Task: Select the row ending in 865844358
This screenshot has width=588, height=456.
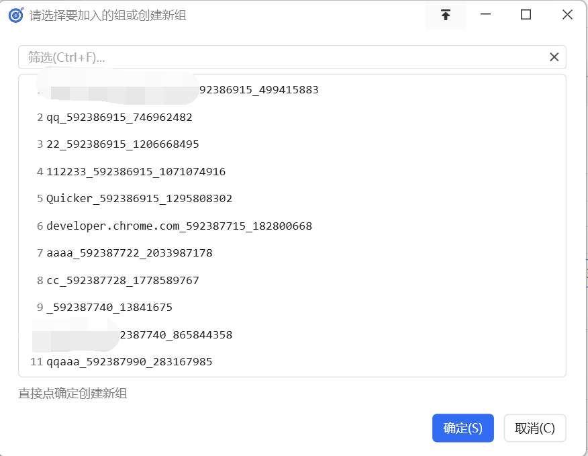Action: coord(292,334)
